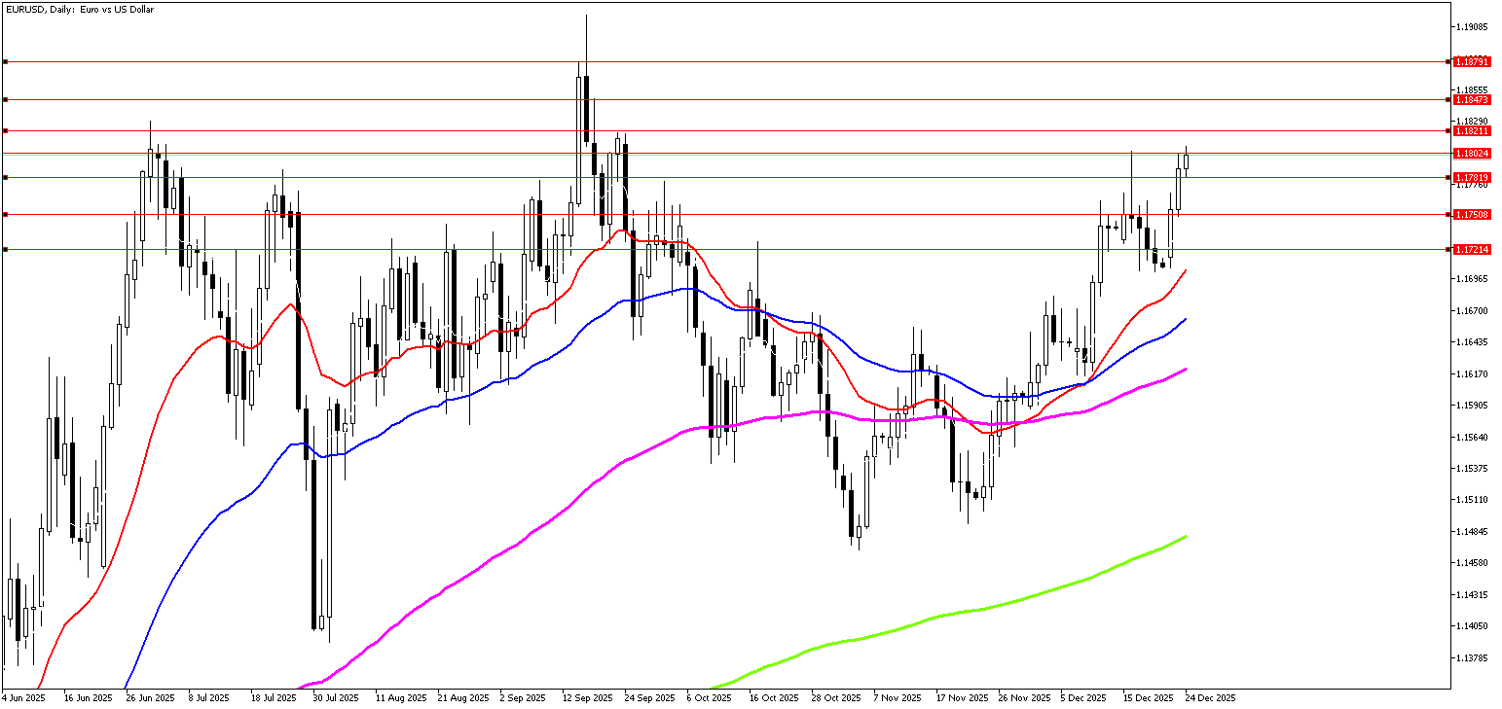Select the red 1.17819 price label
This screenshot has width=1502, height=709.
[1472, 177]
